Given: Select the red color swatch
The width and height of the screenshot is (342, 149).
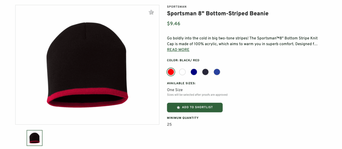Looking at the screenshot, I should [x=171, y=72].
